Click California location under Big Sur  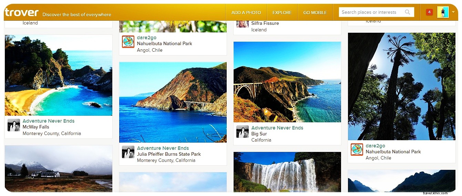[261, 140]
